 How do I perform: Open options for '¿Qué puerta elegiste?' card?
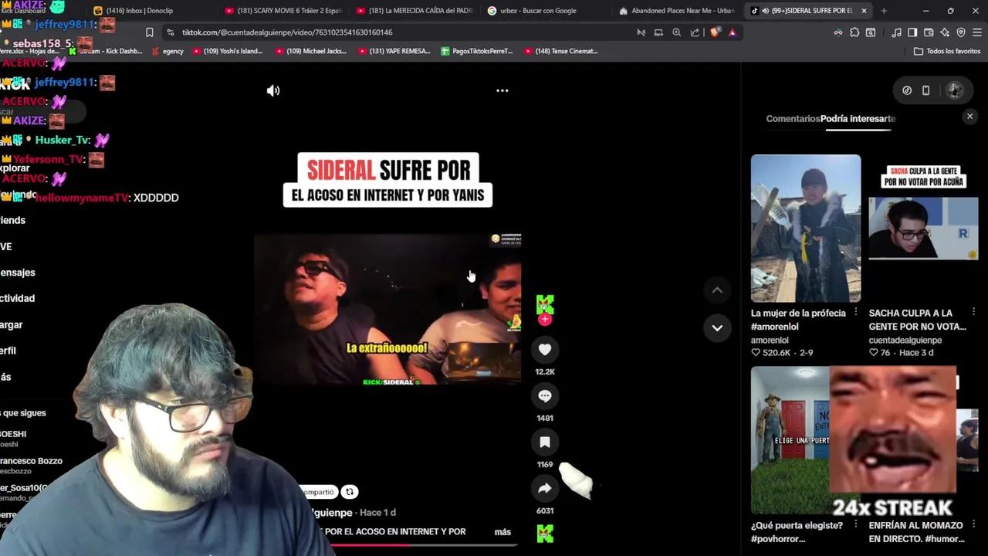[855, 524]
